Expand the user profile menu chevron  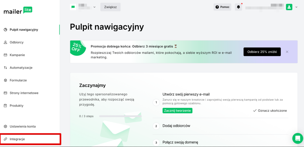(x=296, y=7)
